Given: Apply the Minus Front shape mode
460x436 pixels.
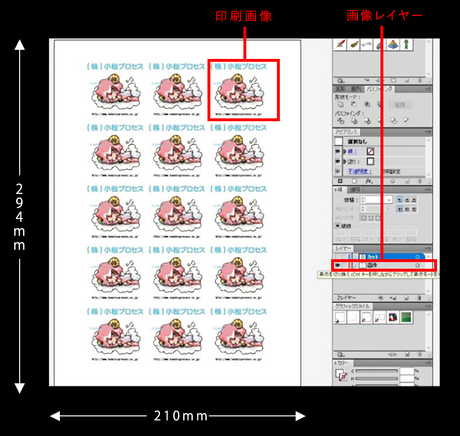Looking at the screenshot, I should coord(354,104).
